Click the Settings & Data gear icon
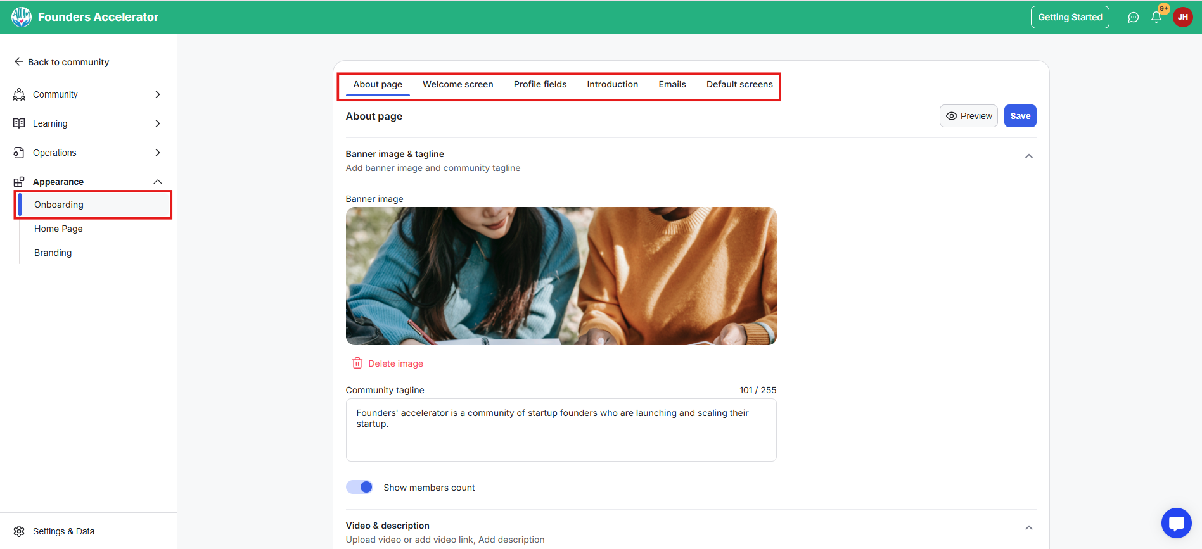 click(x=19, y=531)
